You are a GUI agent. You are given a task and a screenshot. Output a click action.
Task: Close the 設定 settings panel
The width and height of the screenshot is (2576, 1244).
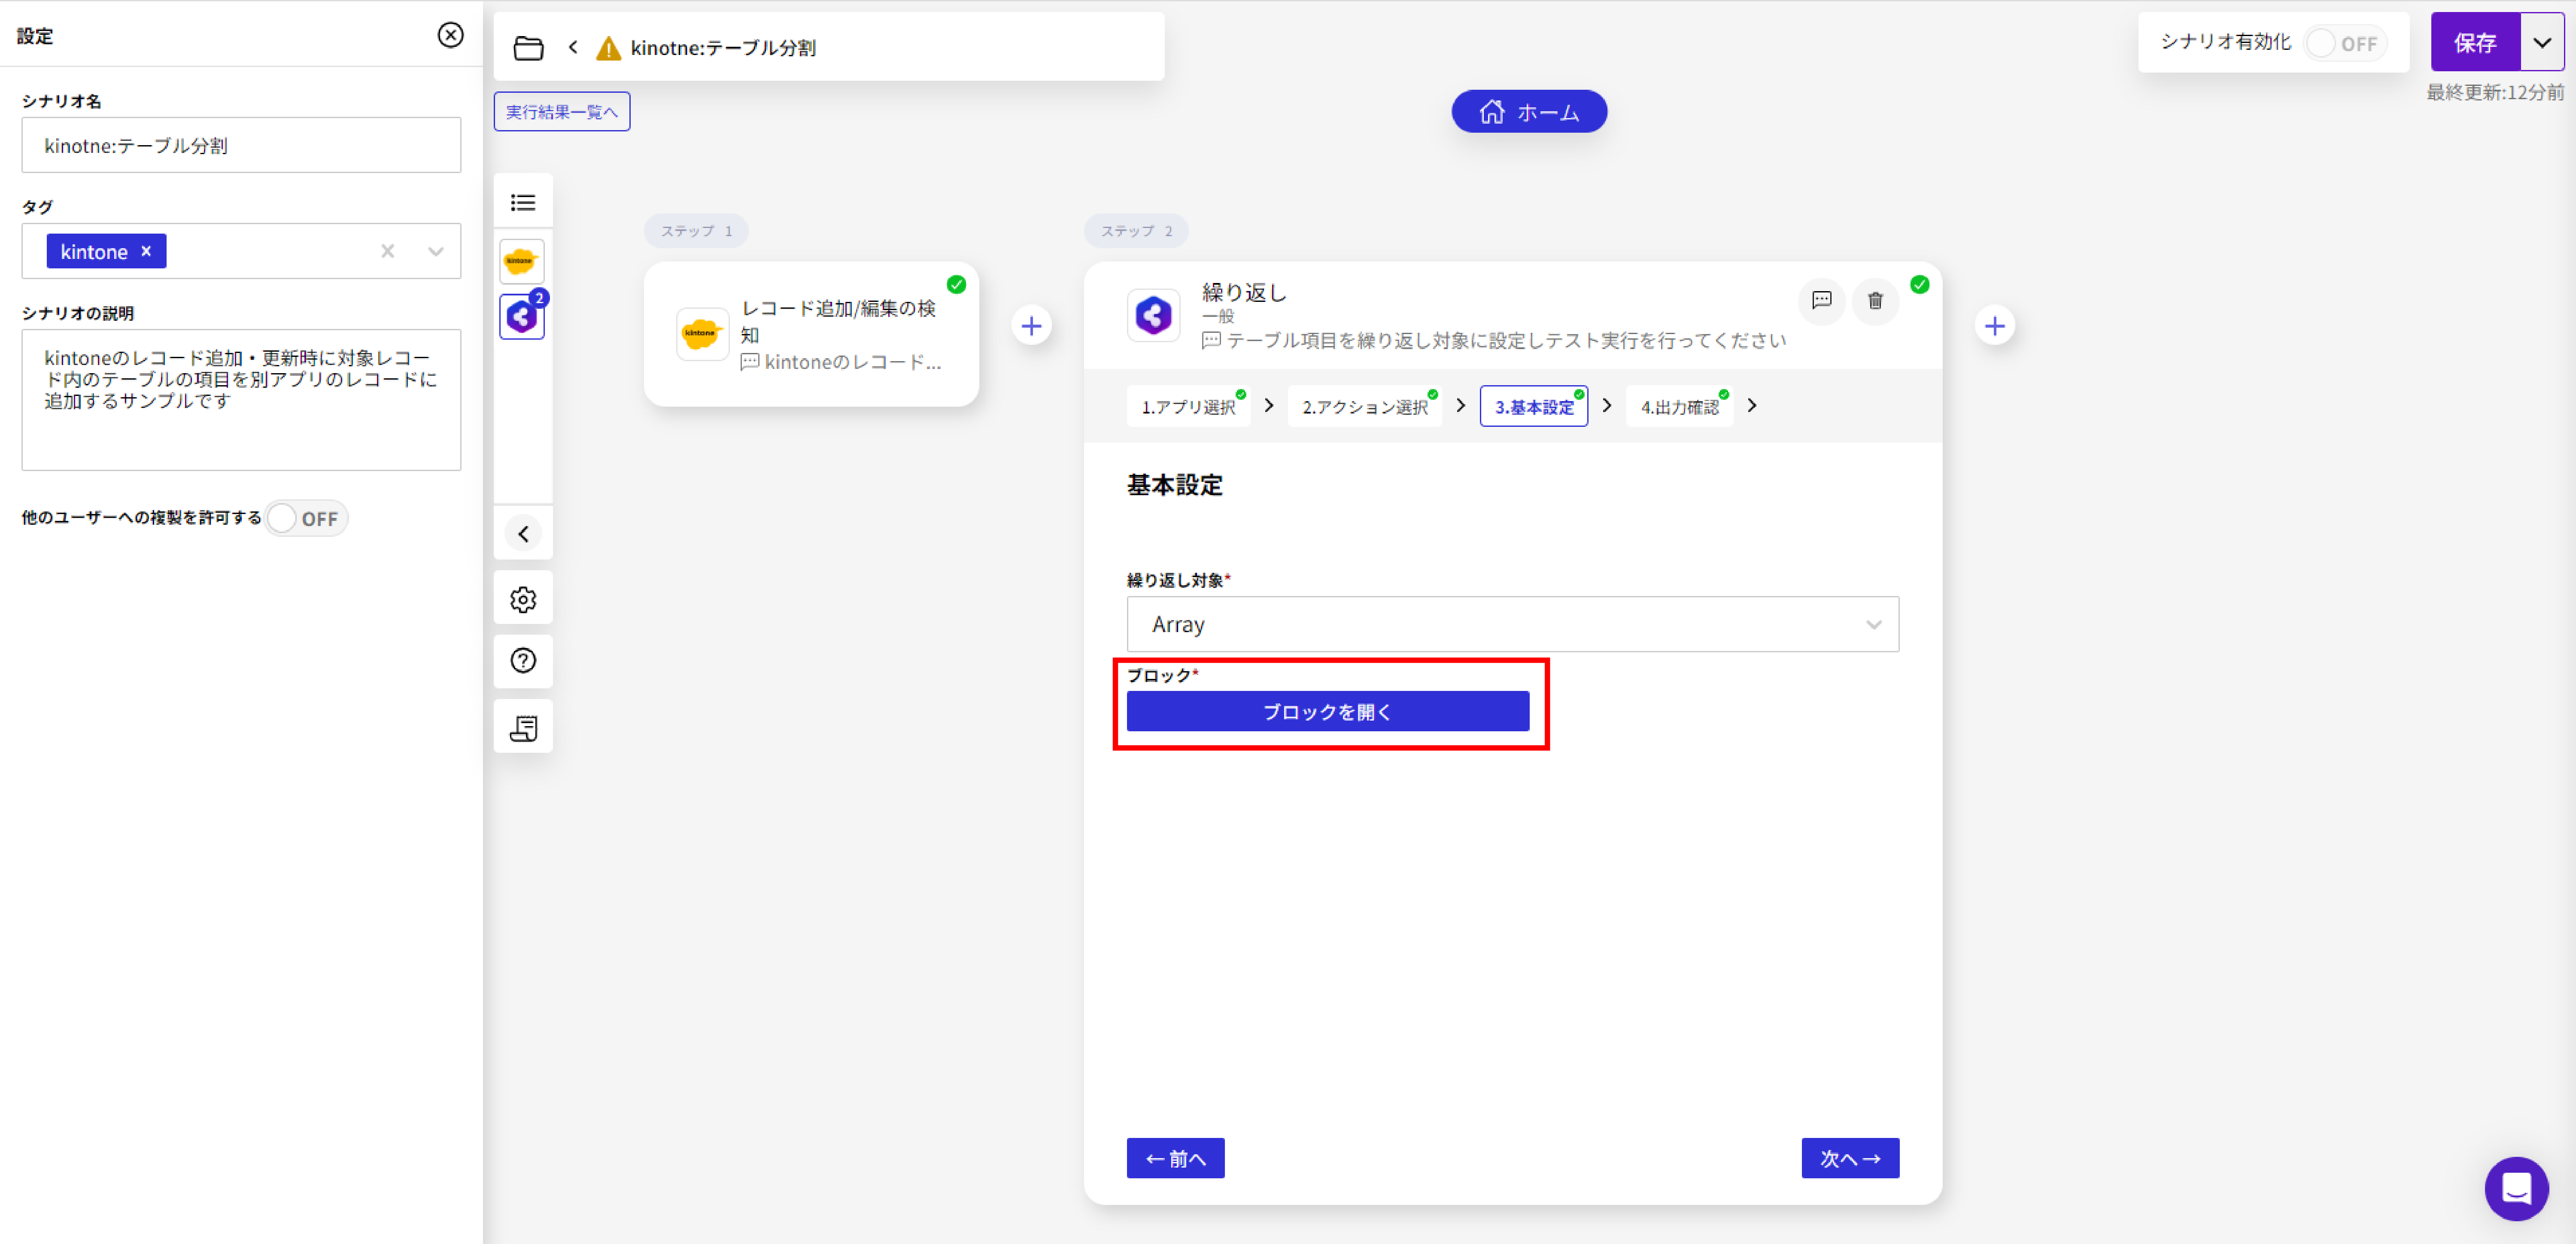[451, 35]
